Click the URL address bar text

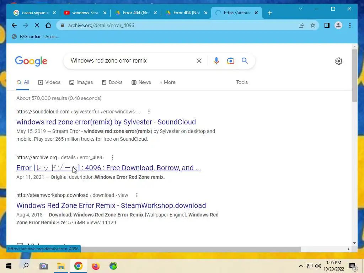pyautogui.click(x=101, y=25)
